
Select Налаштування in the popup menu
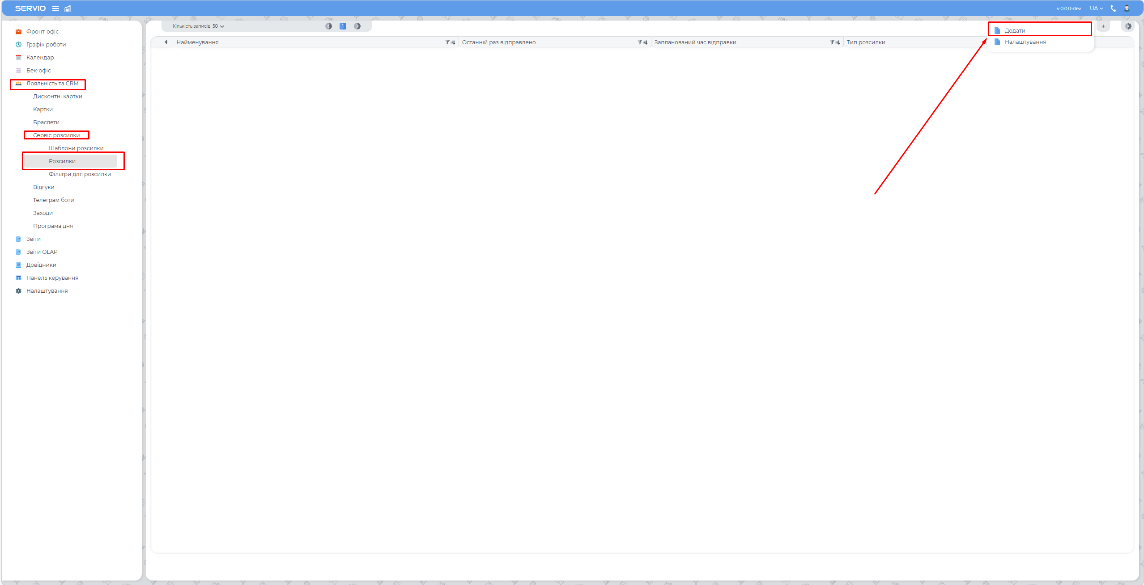coord(1025,42)
